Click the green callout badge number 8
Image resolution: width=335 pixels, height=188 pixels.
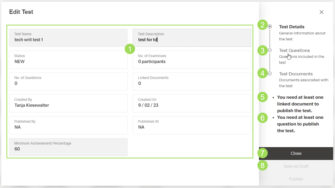263,166
